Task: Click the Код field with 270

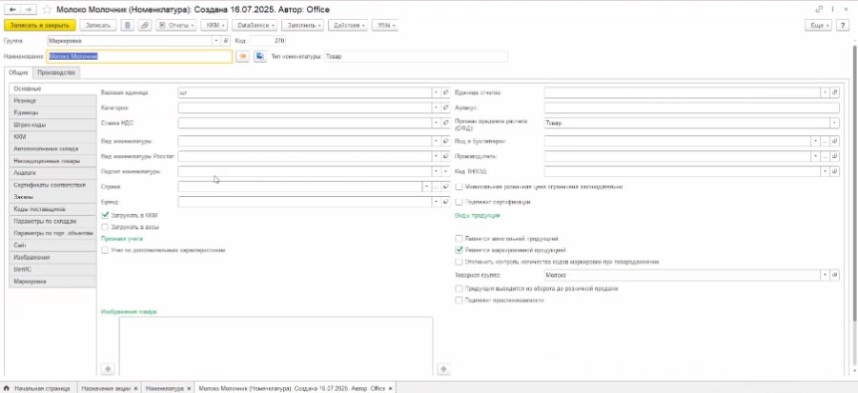Action: coord(268,41)
